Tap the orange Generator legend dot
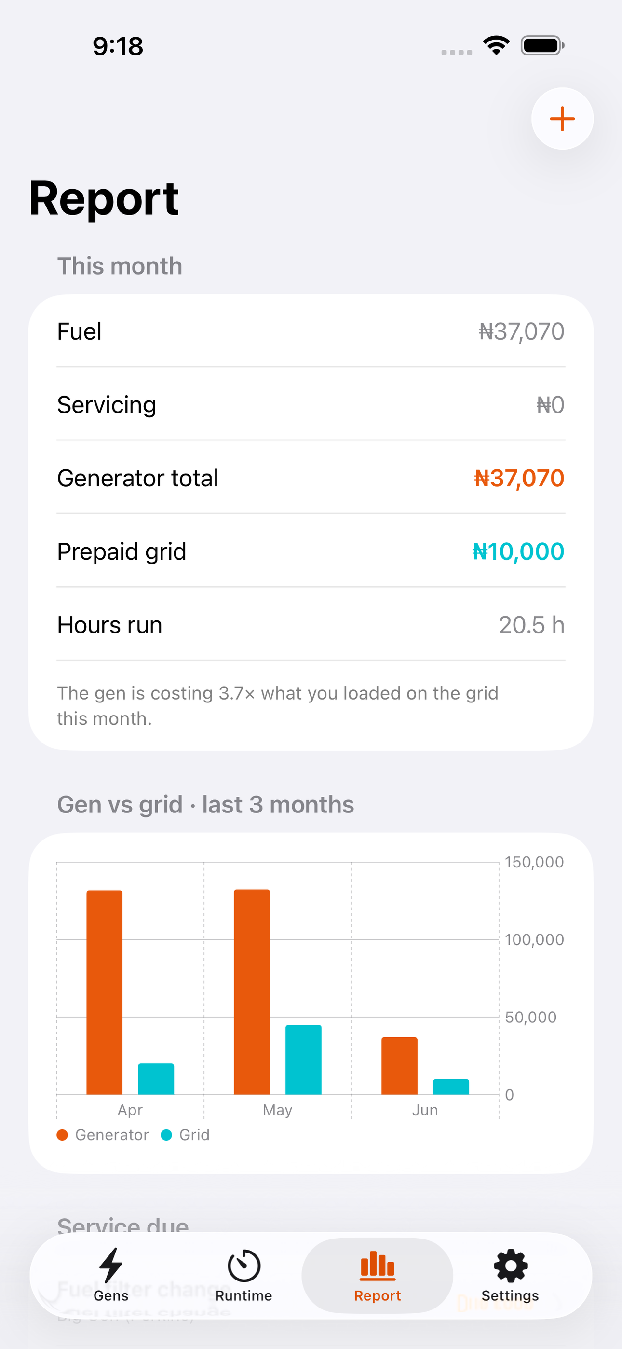The width and height of the screenshot is (622, 1349). 62,1135
